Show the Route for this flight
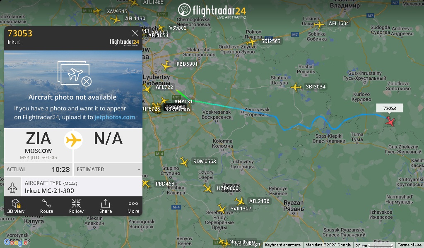 tap(46, 206)
